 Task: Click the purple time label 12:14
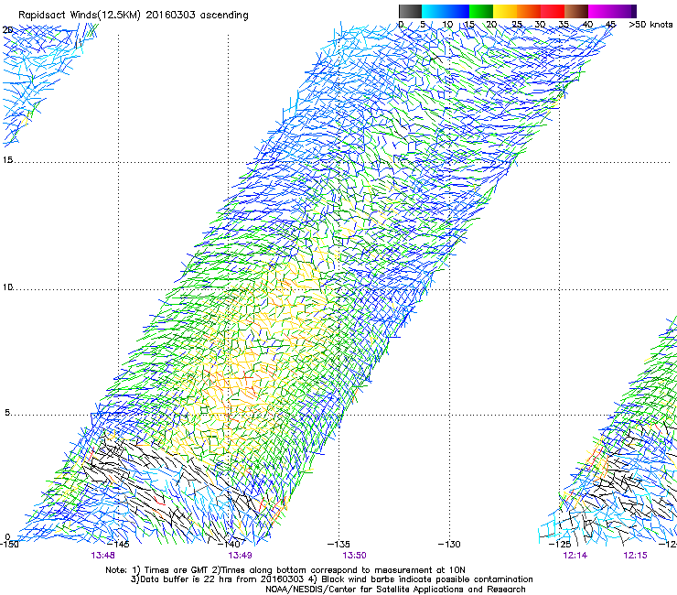tap(575, 556)
